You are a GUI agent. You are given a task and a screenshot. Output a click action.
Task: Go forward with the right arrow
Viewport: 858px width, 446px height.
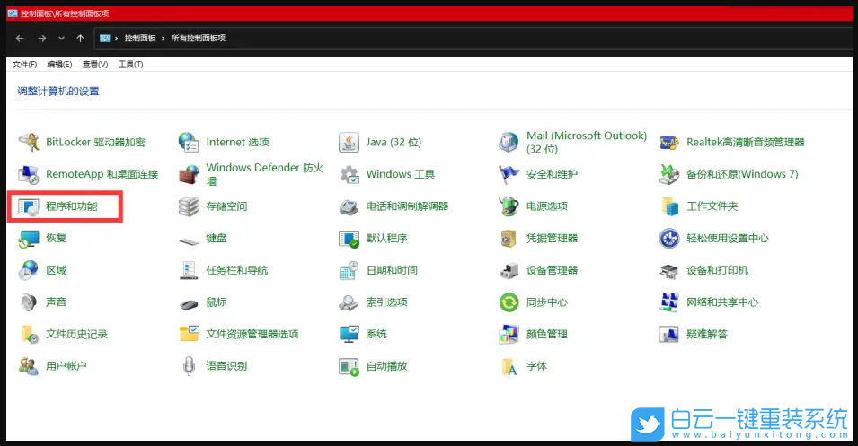(42, 39)
